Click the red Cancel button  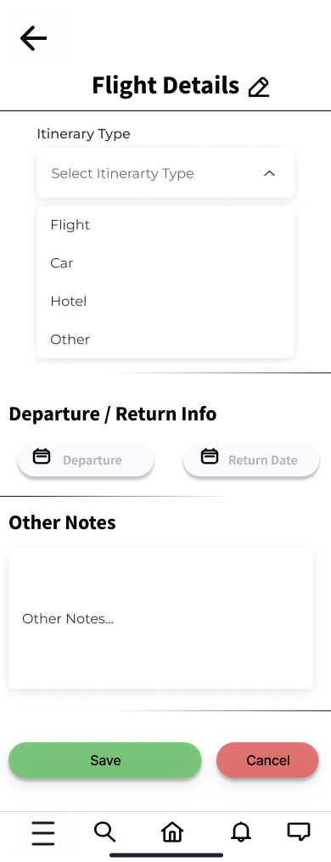coord(267,760)
